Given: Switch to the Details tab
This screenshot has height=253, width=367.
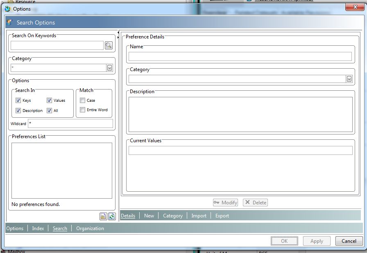Looking at the screenshot, I should coord(128,216).
